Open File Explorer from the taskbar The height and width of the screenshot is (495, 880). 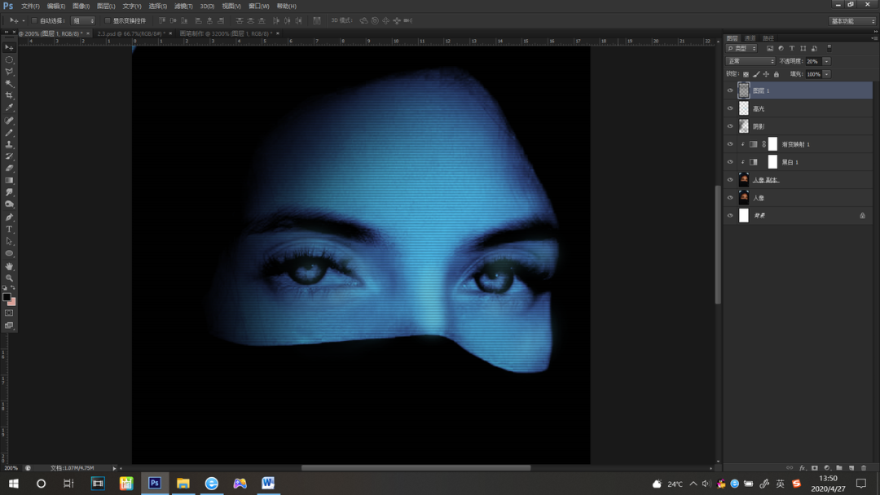click(x=183, y=484)
